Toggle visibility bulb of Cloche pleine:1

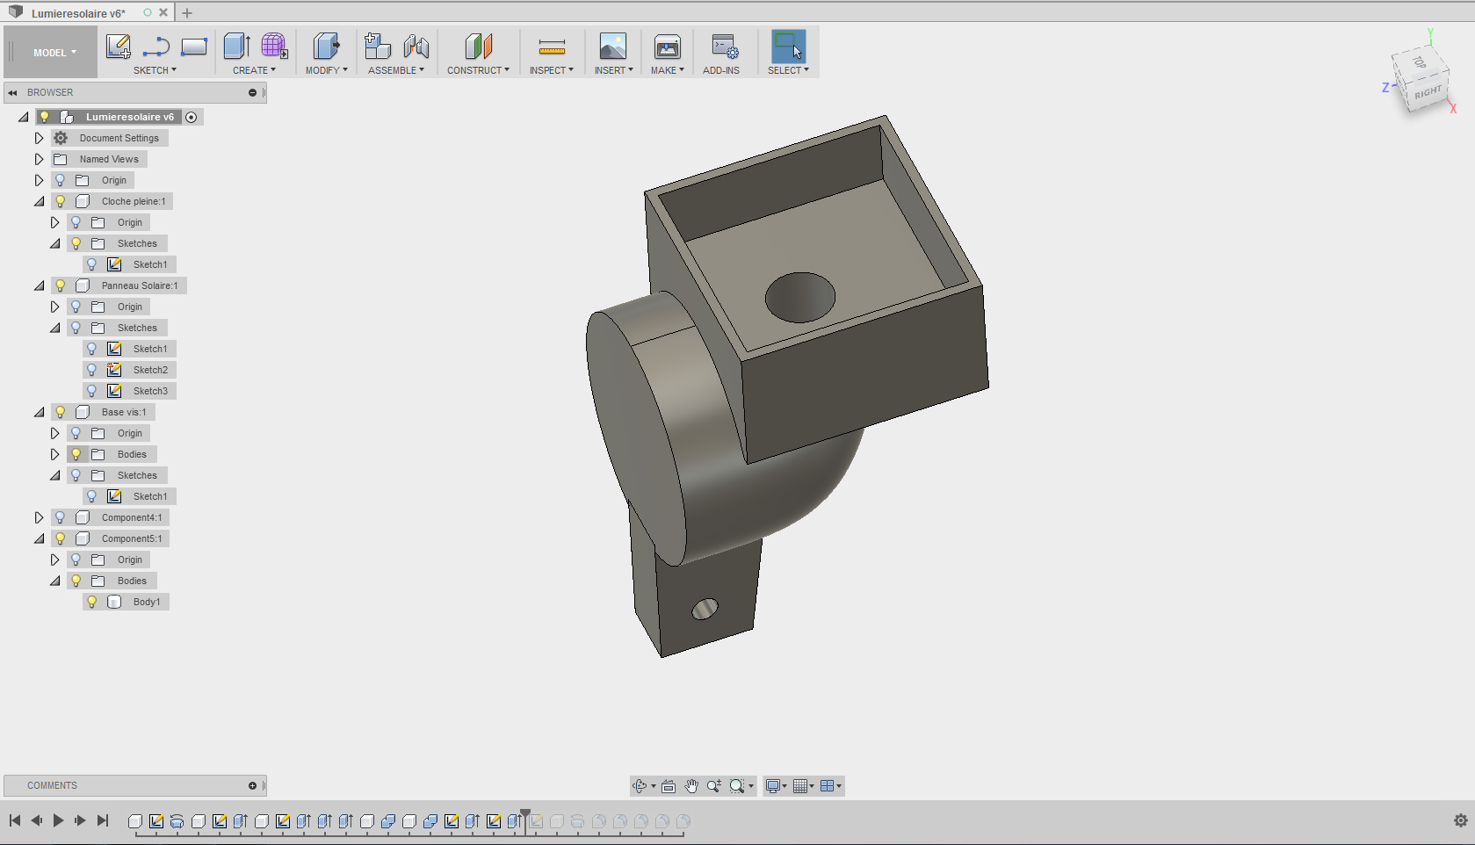[61, 201]
